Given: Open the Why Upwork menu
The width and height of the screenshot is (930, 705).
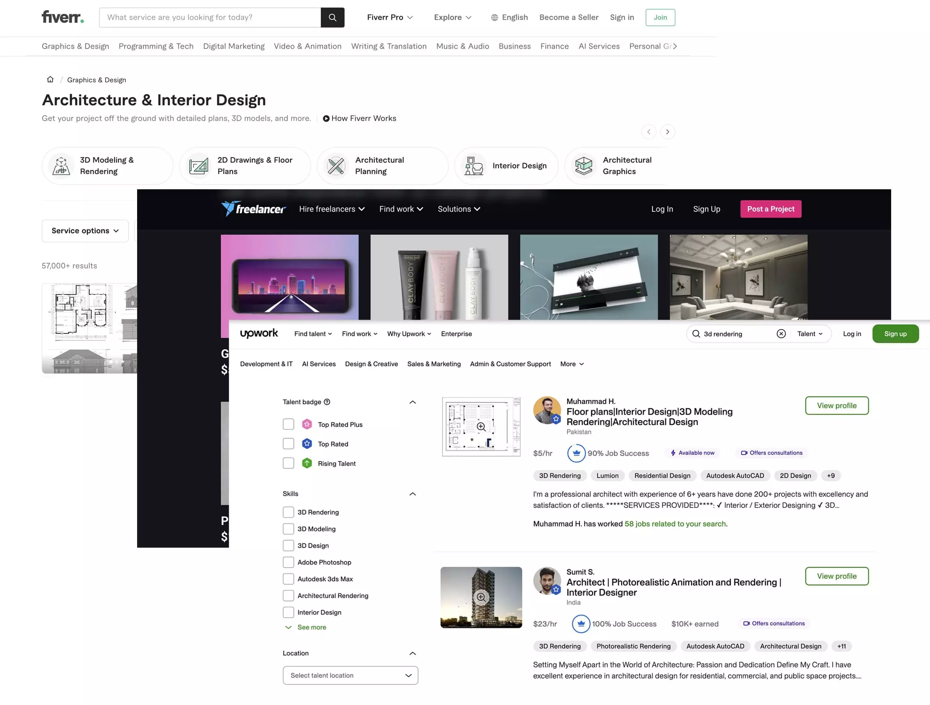Looking at the screenshot, I should [x=409, y=334].
